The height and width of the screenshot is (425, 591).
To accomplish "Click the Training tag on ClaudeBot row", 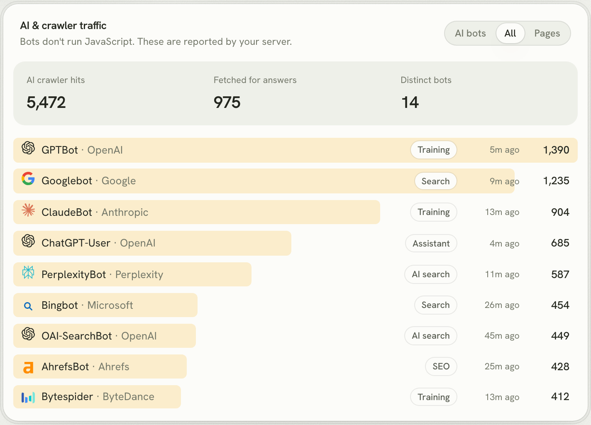I will [x=434, y=212].
